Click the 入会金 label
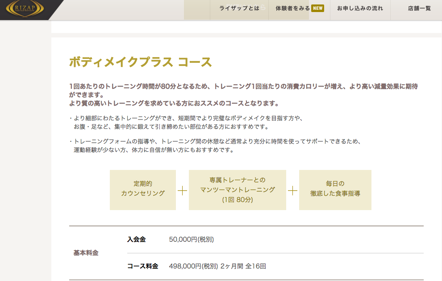Viewport: 442px width, 281px height. point(136,240)
